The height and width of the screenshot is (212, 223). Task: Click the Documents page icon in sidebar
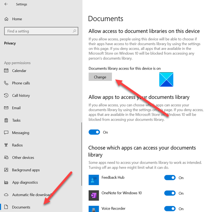point(6,207)
